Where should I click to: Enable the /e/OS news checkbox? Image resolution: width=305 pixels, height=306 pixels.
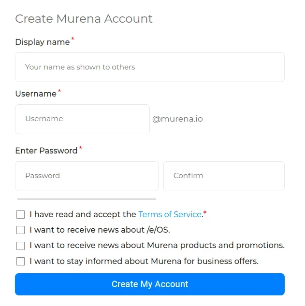point(20,230)
